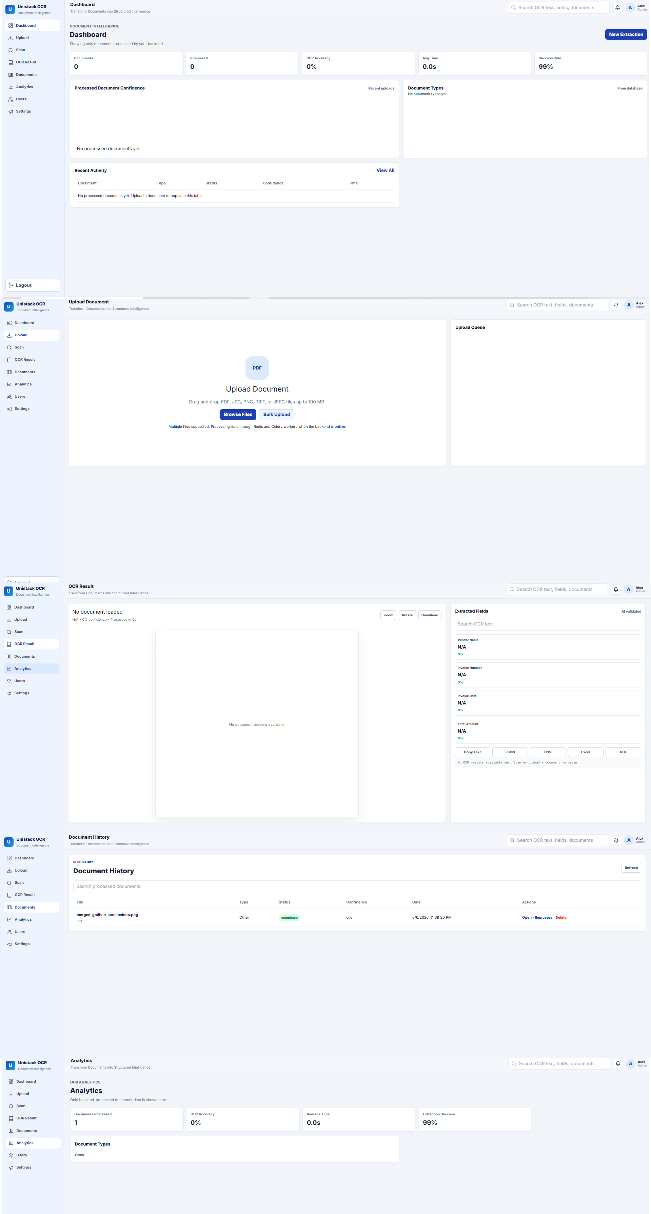
Task: Focus the Search processed documents field
Action: click(x=357, y=886)
